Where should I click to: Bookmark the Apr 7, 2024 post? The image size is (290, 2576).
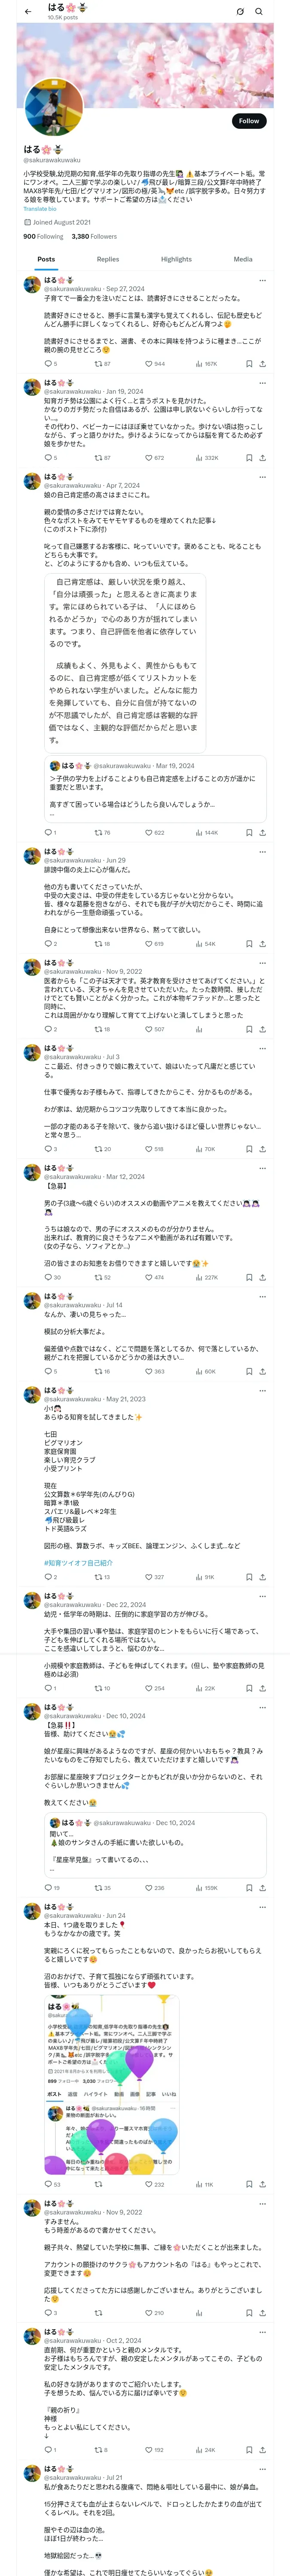tap(248, 832)
